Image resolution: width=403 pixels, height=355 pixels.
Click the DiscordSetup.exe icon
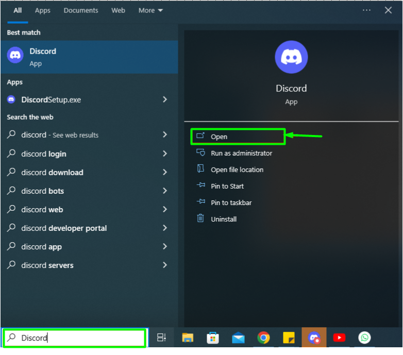coord(11,99)
